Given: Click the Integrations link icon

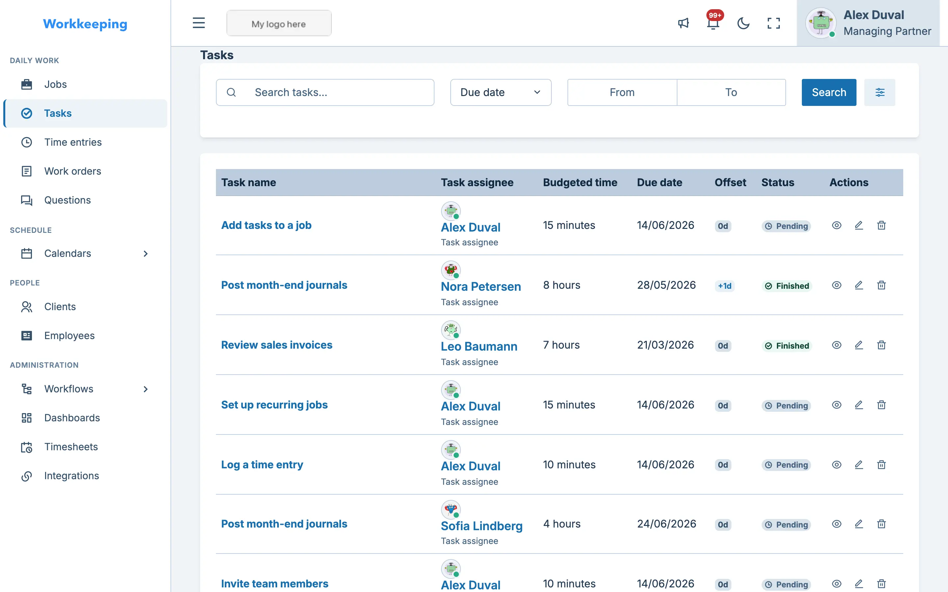Looking at the screenshot, I should pyautogui.click(x=27, y=476).
